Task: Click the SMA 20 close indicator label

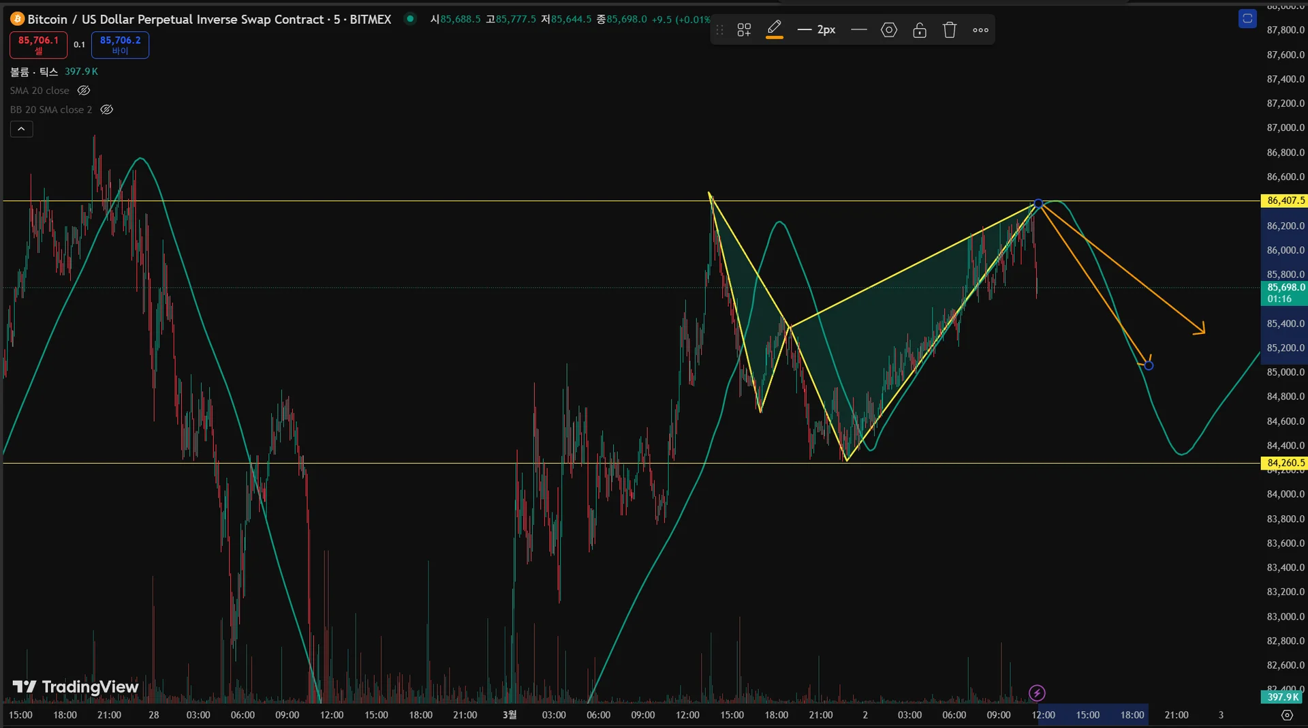Action: click(x=40, y=91)
